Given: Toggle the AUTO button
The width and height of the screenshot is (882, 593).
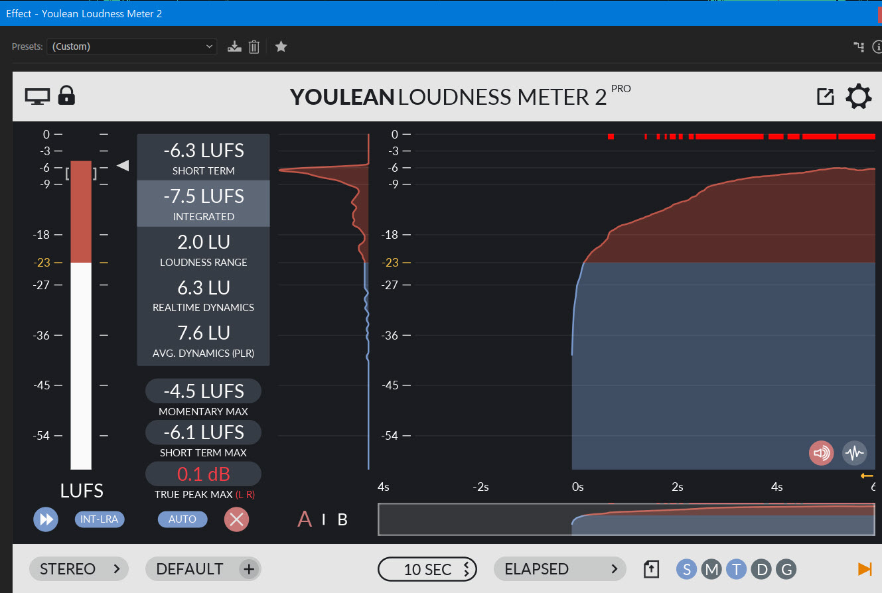Looking at the screenshot, I should 183,519.
